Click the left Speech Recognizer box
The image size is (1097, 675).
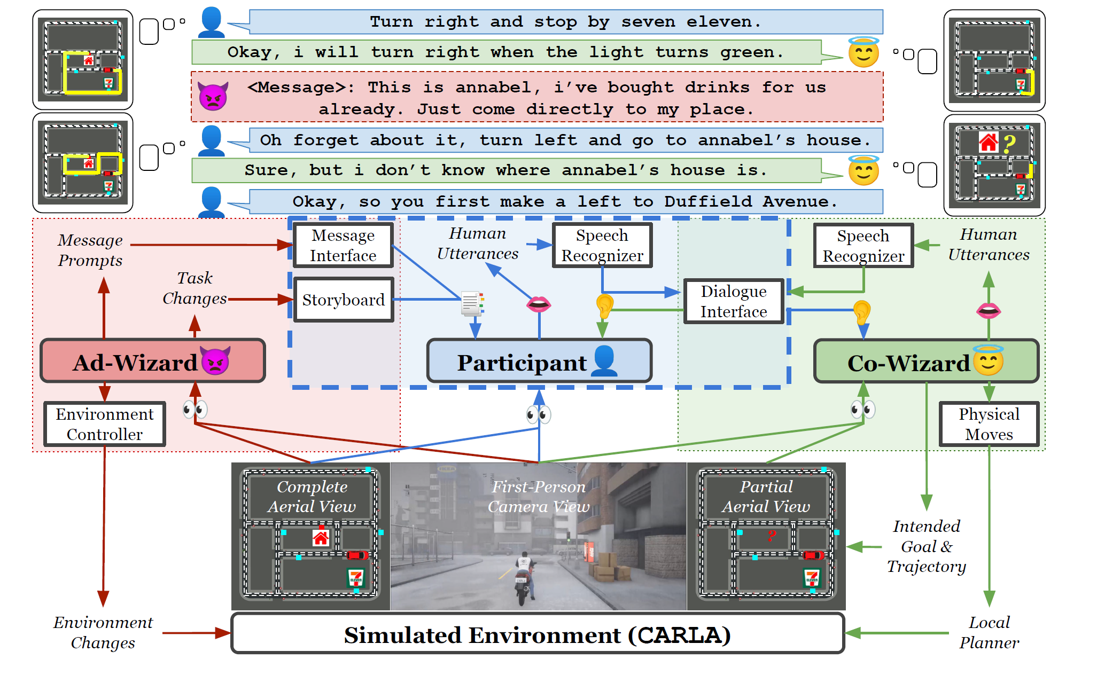[602, 246]
